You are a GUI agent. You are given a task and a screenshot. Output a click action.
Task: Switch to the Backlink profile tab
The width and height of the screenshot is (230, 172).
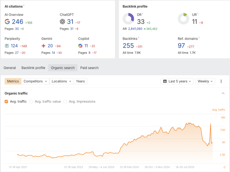tap(33, 68)
